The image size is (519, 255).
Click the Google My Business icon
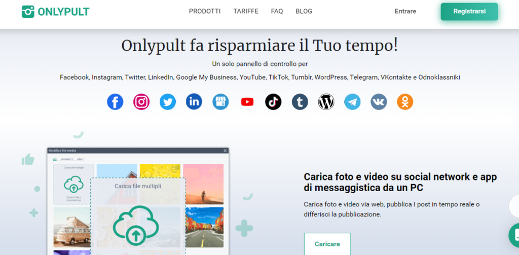coord(220,102)
